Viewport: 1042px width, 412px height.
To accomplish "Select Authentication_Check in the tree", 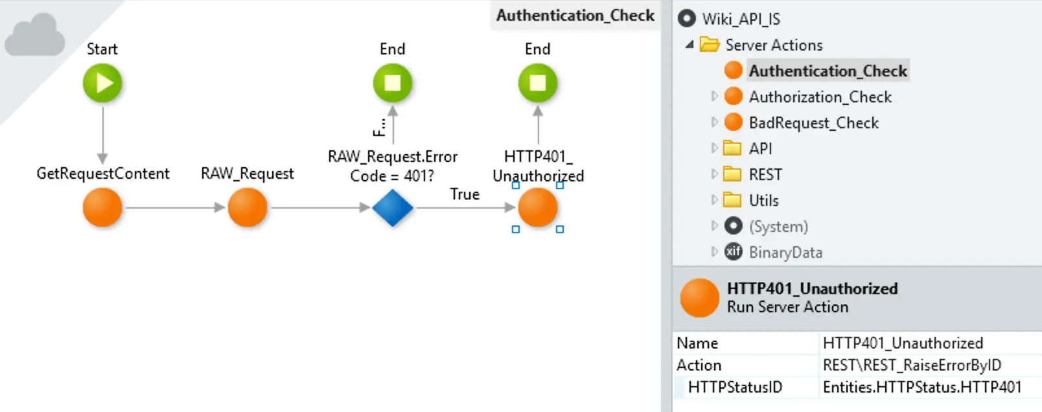I will [x=828, y=71].
